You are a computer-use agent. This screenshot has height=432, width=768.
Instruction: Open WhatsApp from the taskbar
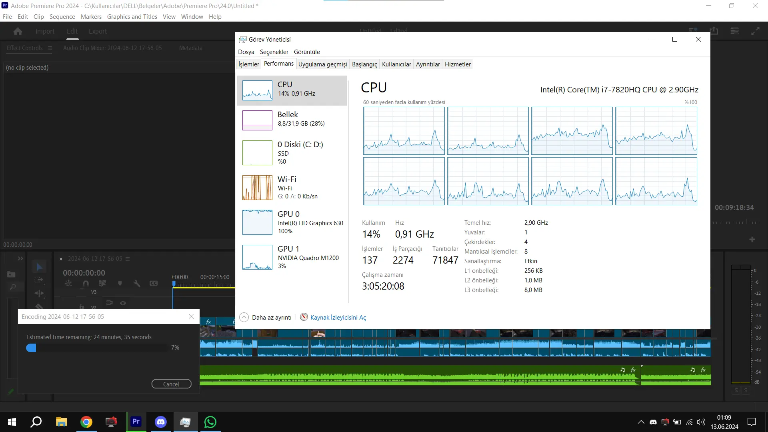pyautogui.click(x=210, y=422)
